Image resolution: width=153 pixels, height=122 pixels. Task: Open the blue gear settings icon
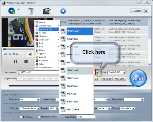click(x=63, y=11)
